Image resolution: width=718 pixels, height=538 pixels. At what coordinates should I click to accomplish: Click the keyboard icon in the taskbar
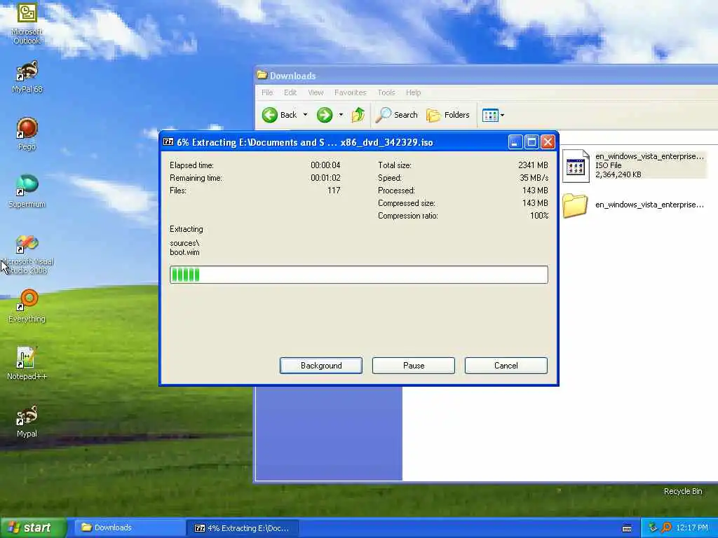click(x=628, y=528)
